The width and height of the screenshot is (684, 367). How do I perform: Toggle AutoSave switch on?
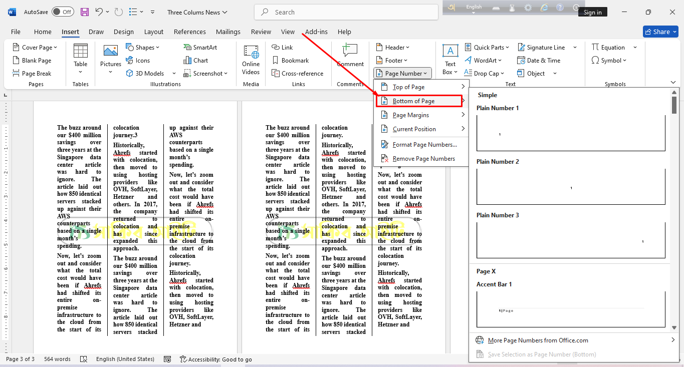63,12
